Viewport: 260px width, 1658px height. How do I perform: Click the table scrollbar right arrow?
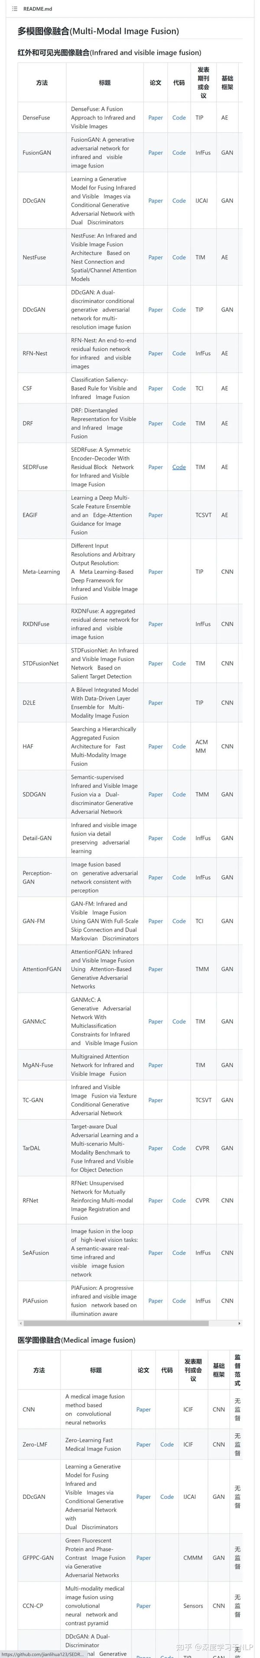click(240, 1323)
